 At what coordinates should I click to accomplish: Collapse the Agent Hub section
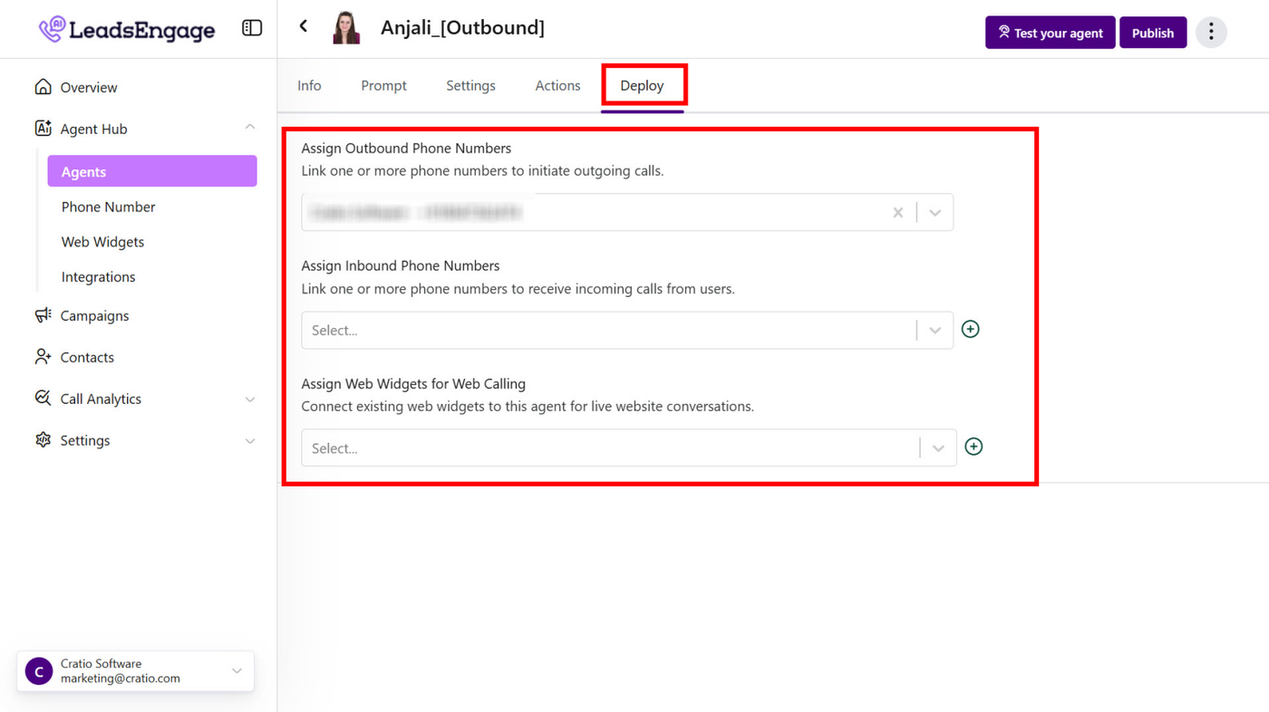250,128
